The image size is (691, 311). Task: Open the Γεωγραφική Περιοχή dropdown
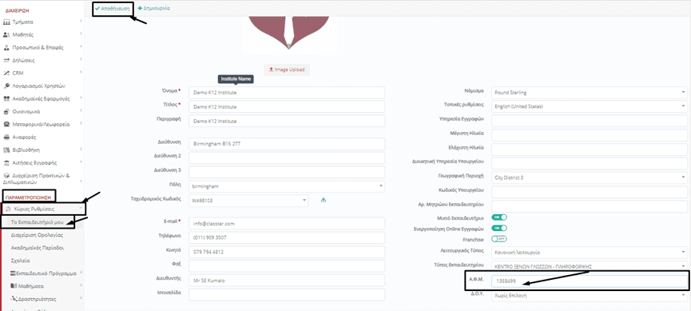pos(589,177)
